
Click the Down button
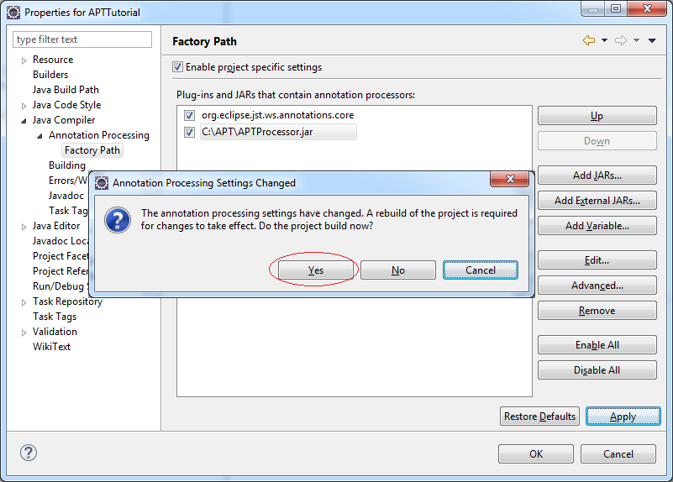click(x=597, y=141)
